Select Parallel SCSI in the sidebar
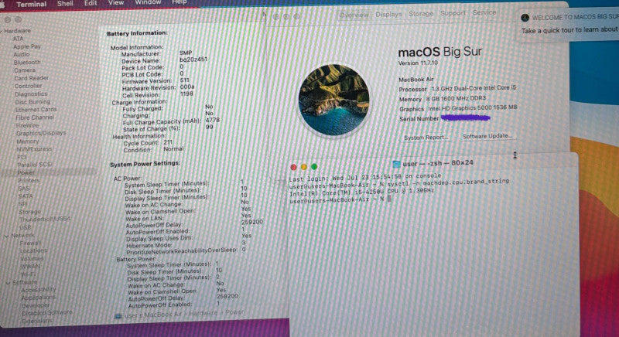 click(35, 165)
